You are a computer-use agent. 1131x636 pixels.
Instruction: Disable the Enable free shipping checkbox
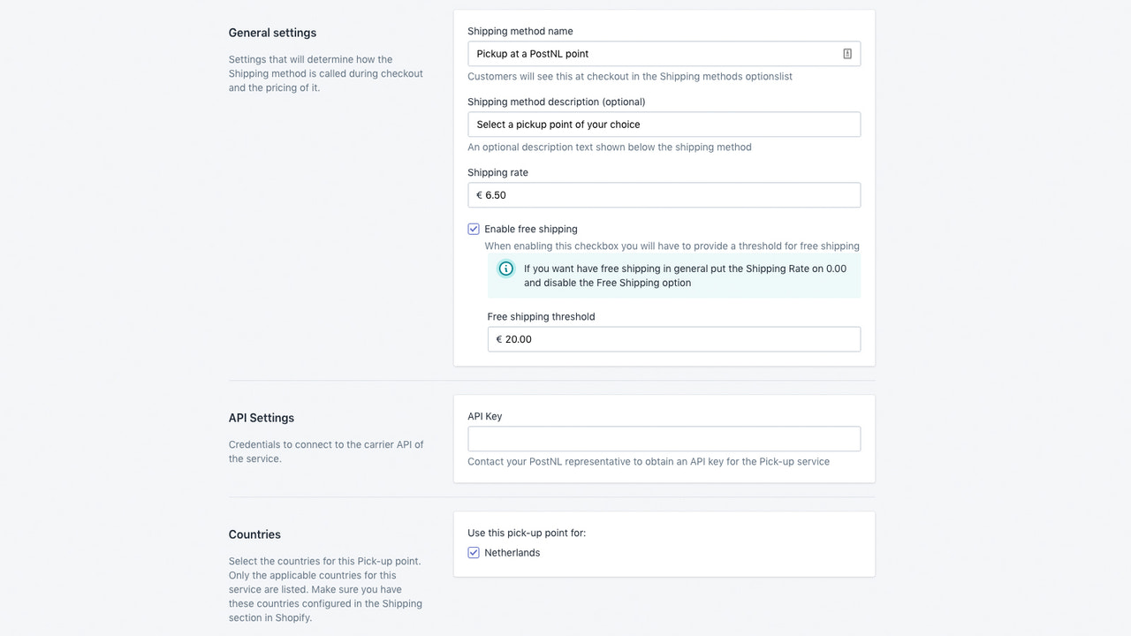474,229
